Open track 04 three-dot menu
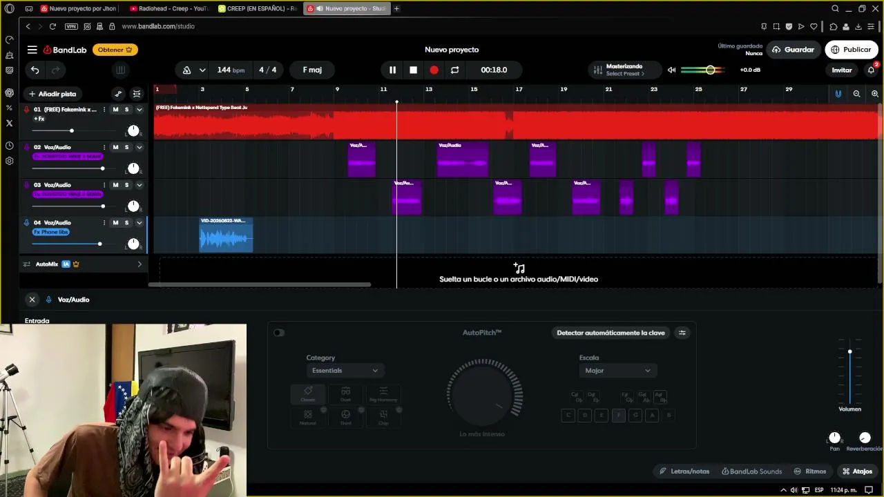This screenshot has height=497, width=884. (104, 222)
